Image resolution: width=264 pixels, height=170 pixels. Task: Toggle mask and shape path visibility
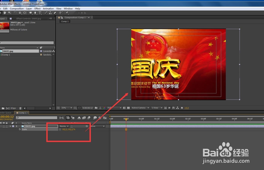tap(79, 108)
